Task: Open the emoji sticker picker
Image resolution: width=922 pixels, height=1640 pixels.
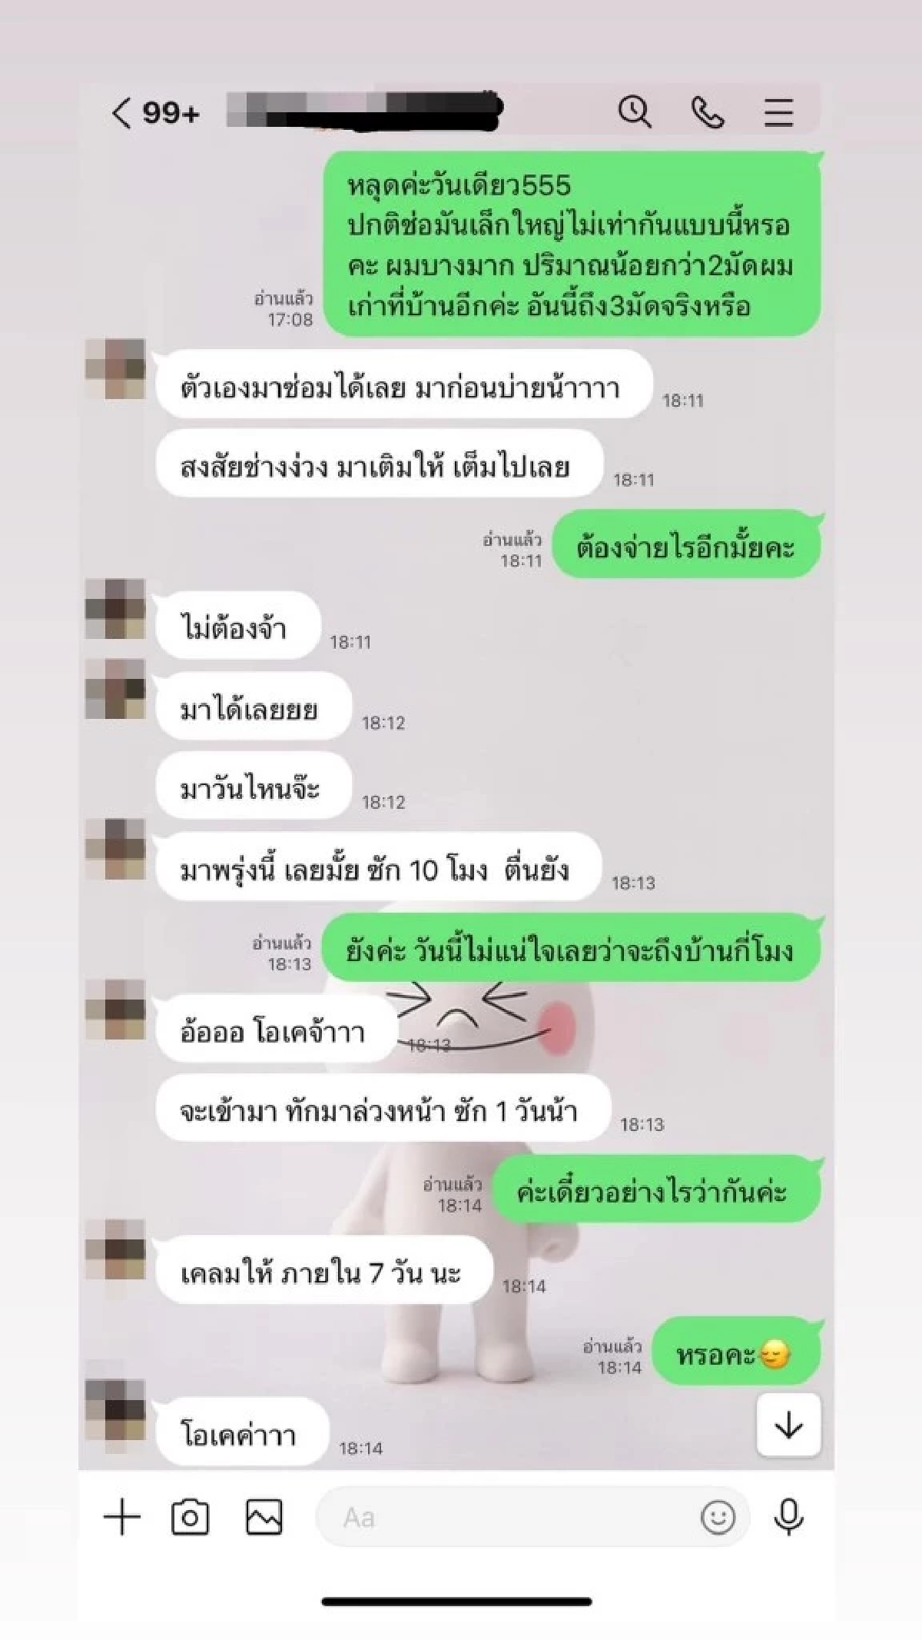Action: pos(718,1518)
